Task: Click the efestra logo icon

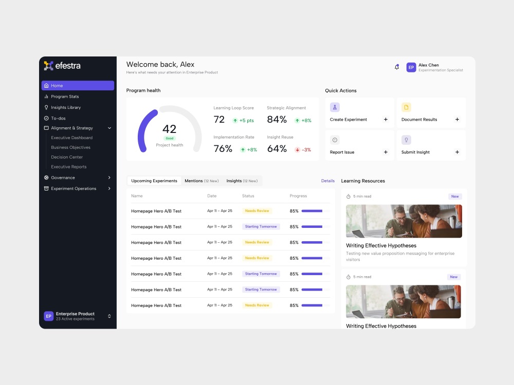Action: (x=48, y=66)
